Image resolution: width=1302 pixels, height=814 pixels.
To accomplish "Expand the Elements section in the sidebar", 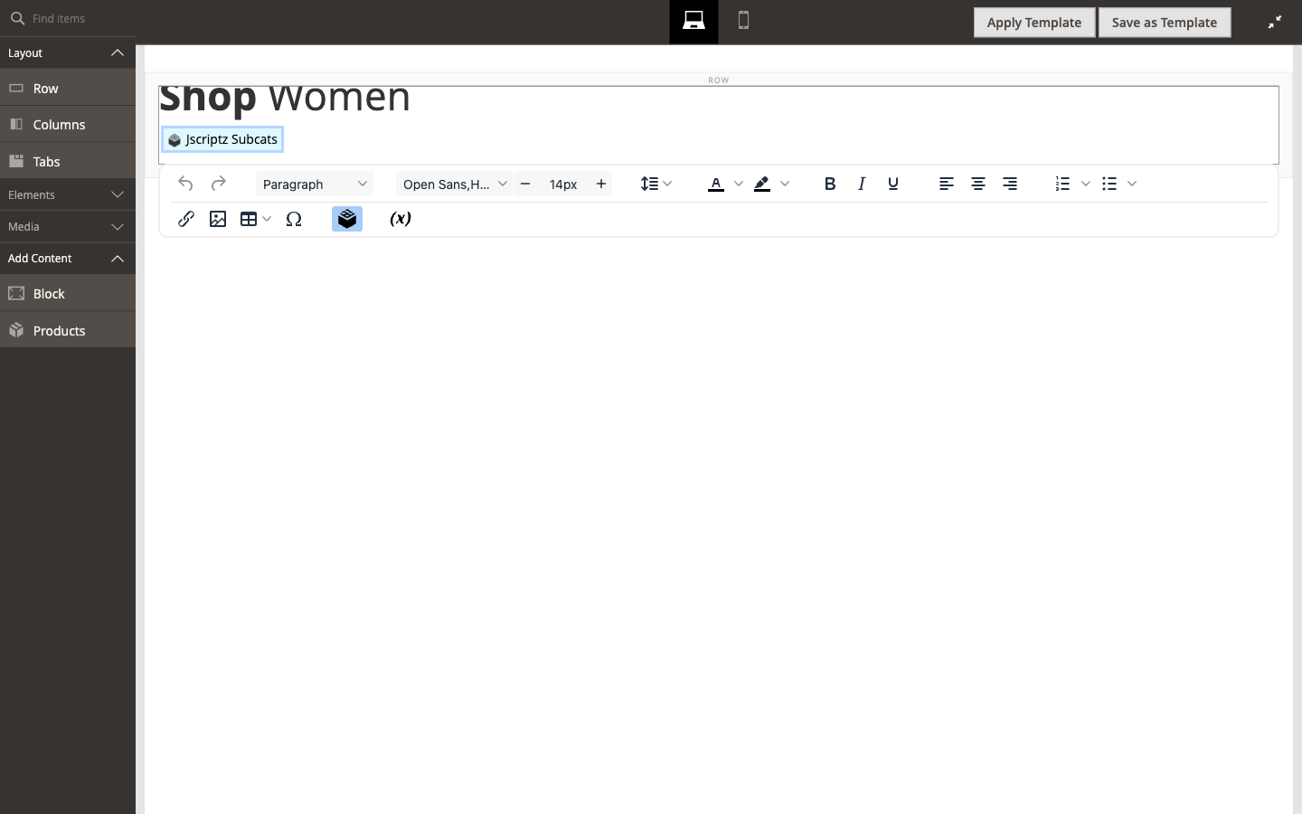I will pyautogui.click(x=68, y=194).
